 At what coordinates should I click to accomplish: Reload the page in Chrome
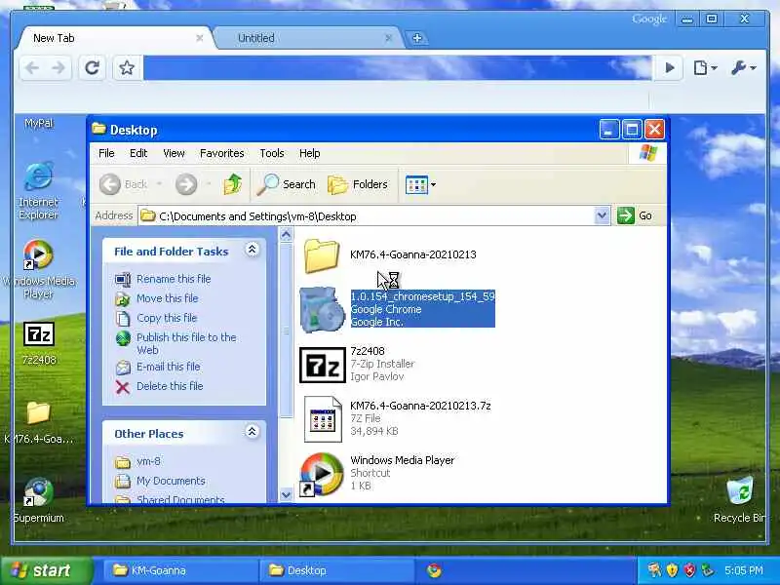click(92, 67)
